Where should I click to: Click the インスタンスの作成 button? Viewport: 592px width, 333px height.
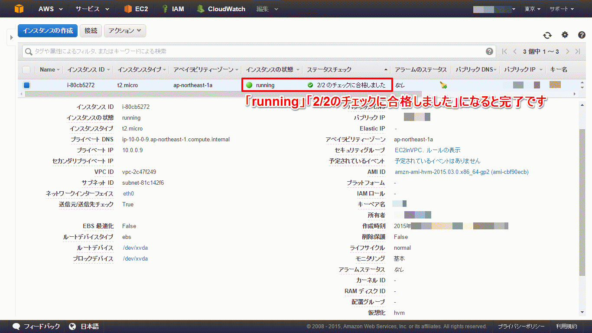(x=48, y=31)
